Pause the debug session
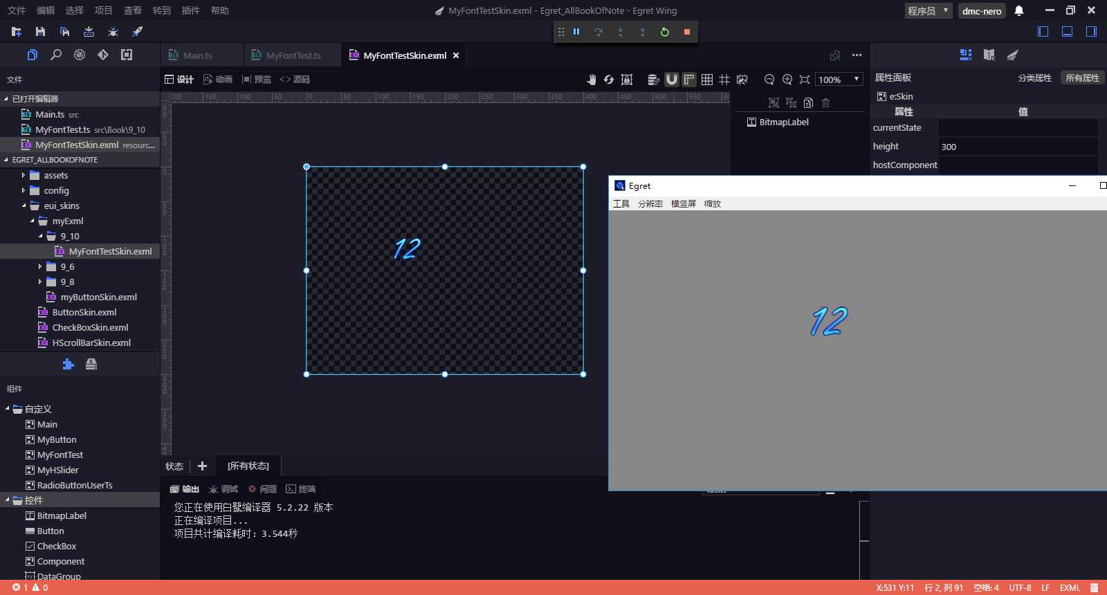The image size is (1107, 595). point(576,32)
